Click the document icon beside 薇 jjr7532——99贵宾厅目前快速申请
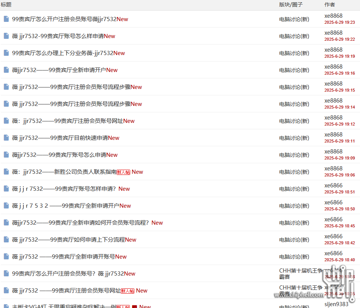Image resolution: width=360 pixels, height=308 pixels. click(x=6, y=138)
